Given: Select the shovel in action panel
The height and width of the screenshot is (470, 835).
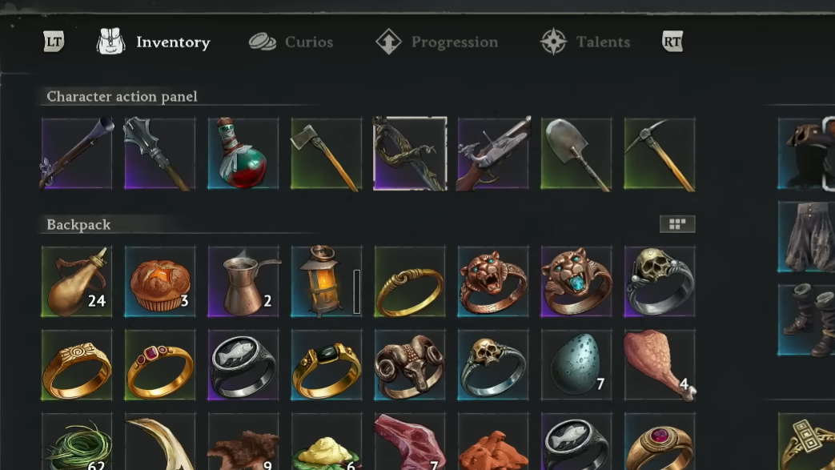Looking at the screenshot, I should [576, 154].
